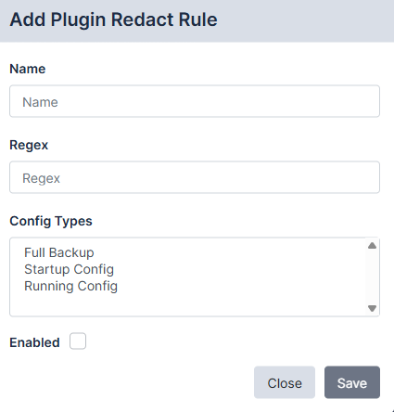The image size is (394, 412).
Task: Click the Name placeholder text
Action: pos(40,102)
